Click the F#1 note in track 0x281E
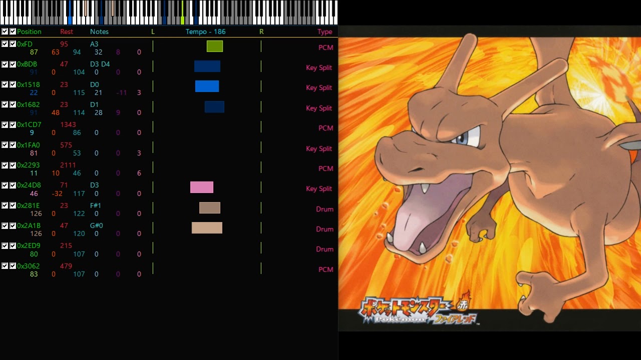The height and width of the screenshot is (360, 641). (96, 205)
